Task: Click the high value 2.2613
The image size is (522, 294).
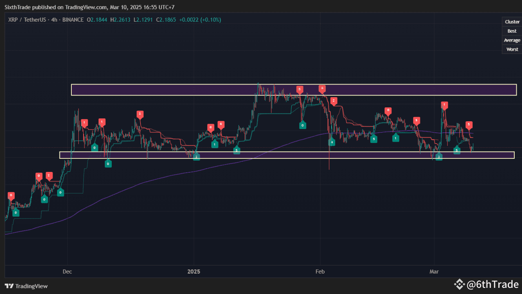Action: pyautogui.click(x=123, y=20)
